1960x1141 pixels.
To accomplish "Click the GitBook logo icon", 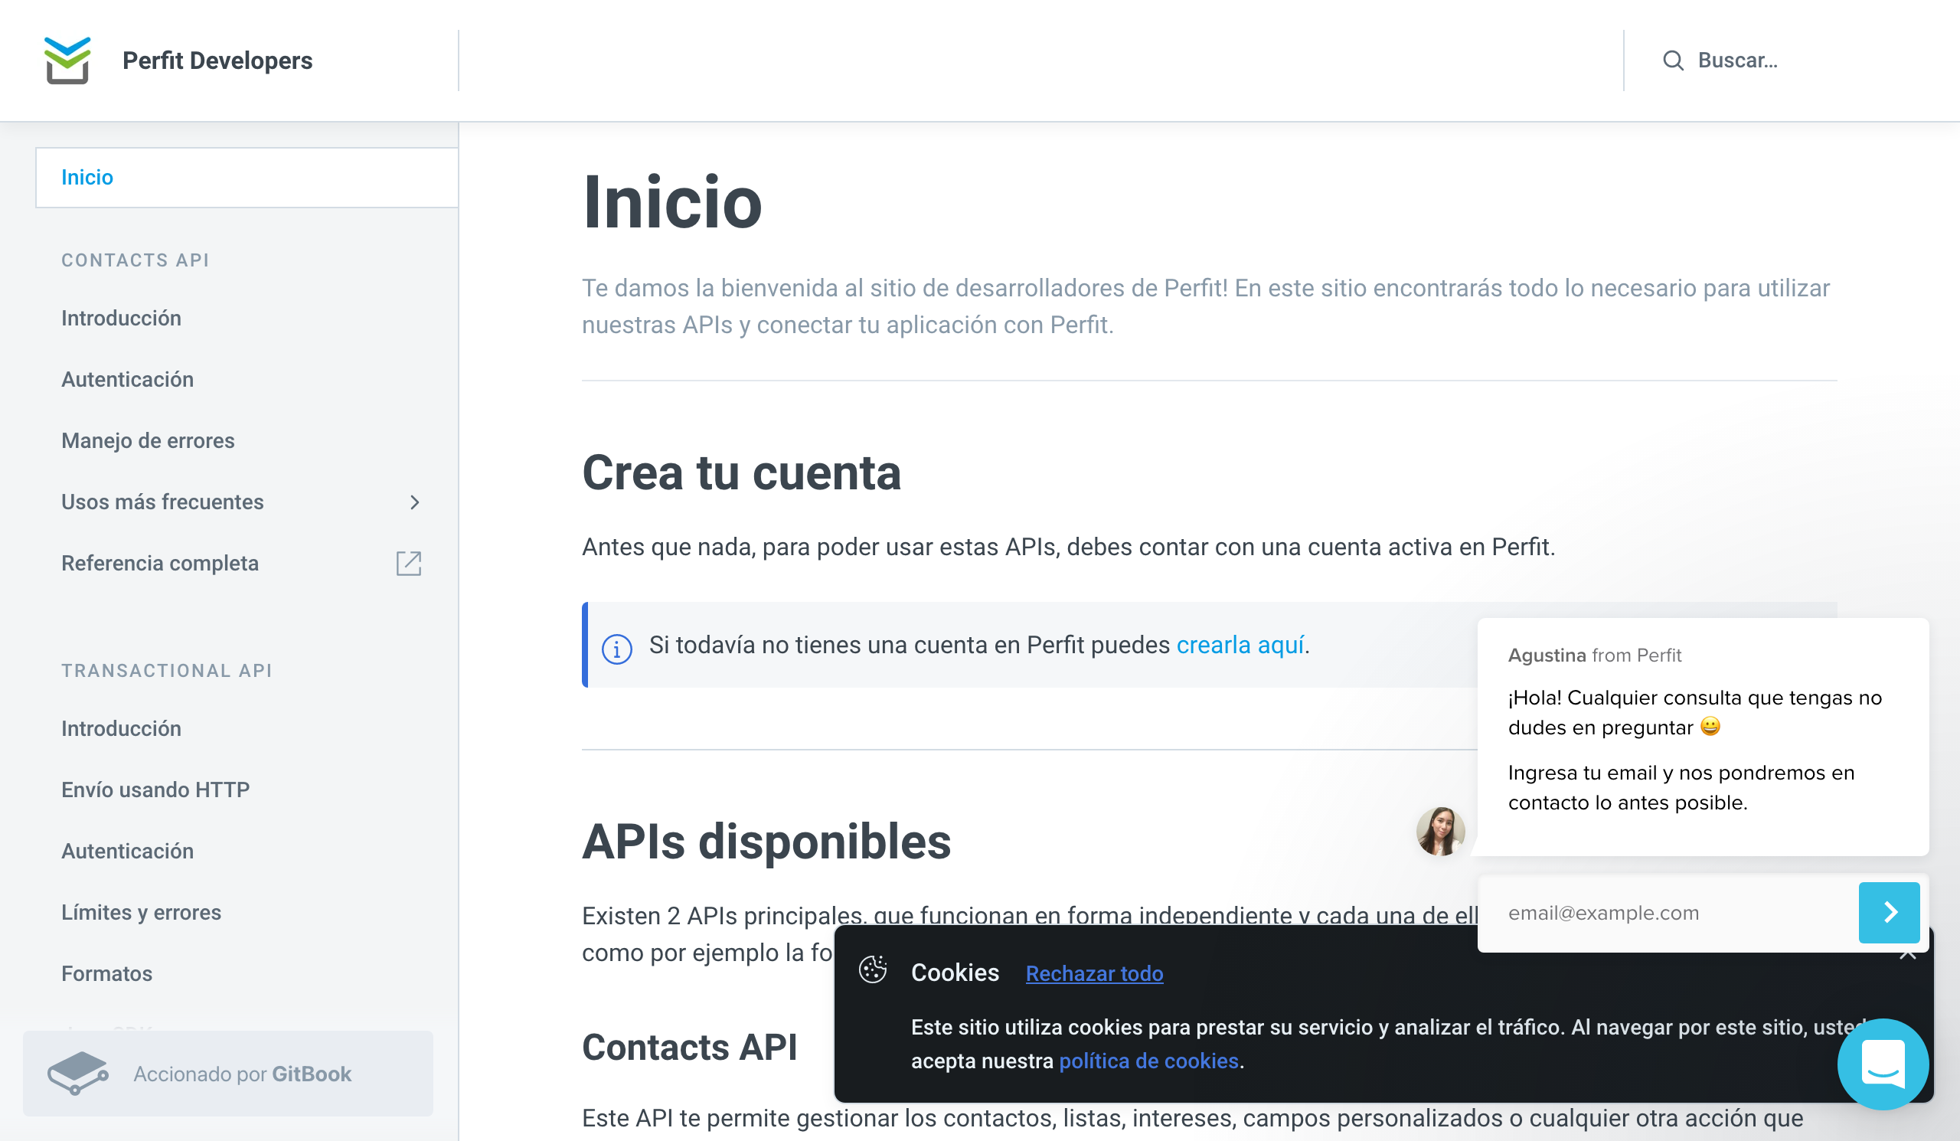I will click(78, 1074).
